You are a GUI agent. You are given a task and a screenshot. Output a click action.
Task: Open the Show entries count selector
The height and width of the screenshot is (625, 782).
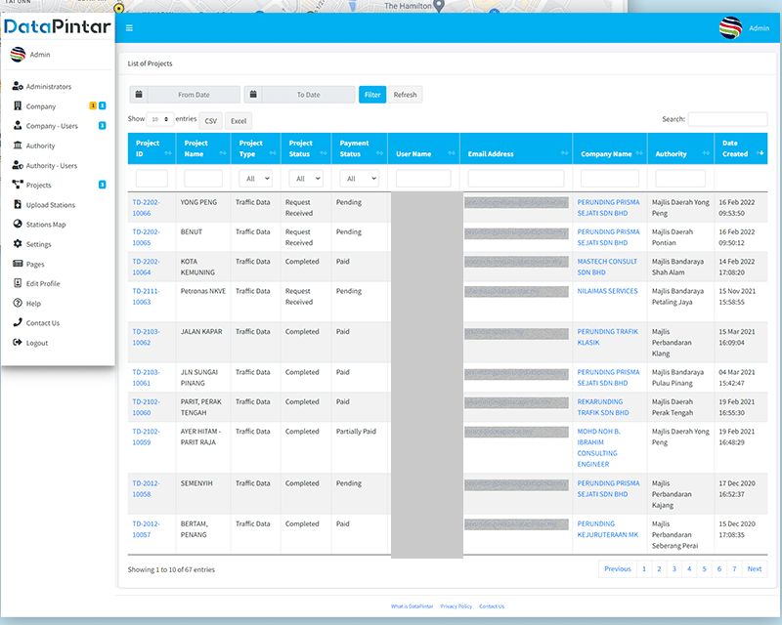click(x=160, y=119)
